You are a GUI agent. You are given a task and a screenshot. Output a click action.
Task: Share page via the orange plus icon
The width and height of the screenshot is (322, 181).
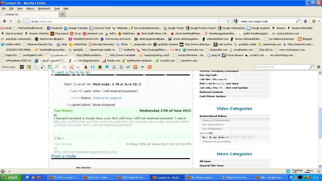click(149, 67)
